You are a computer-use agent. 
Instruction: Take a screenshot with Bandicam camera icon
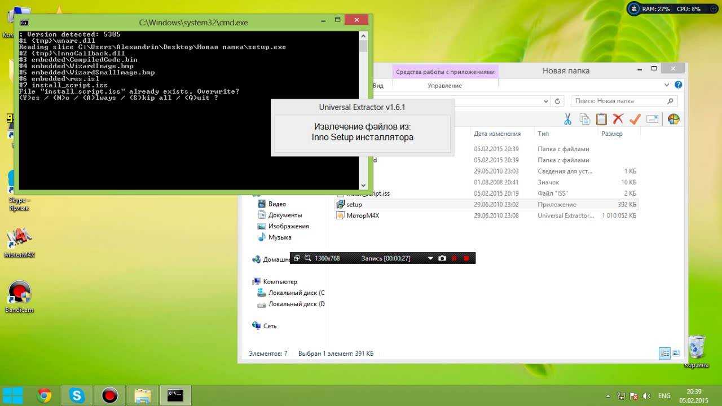coord(442,258)
